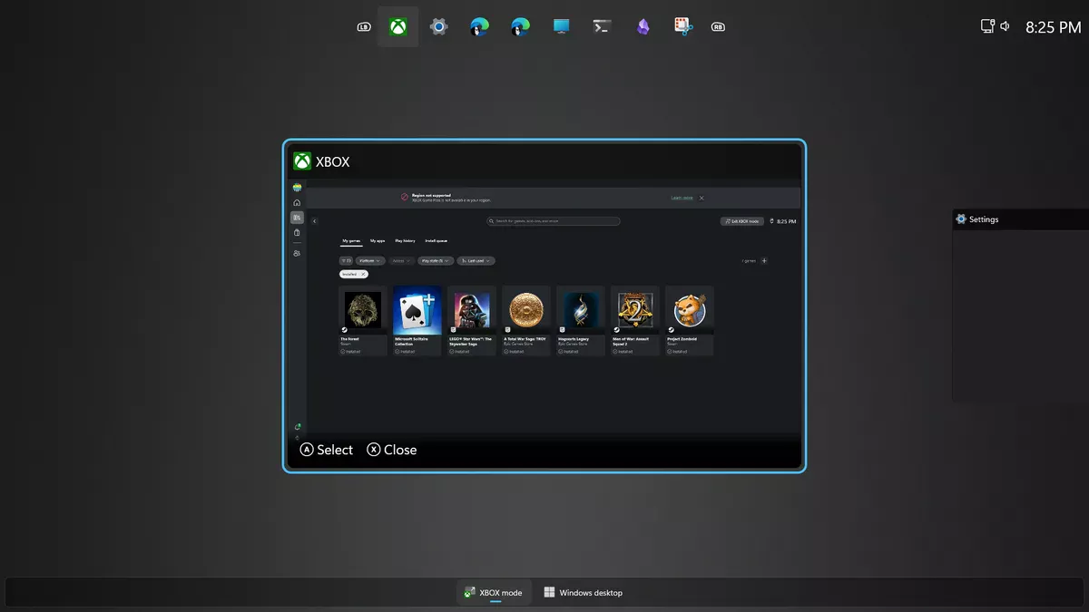
Task: Remove the Installed filter chip
Action: tap(363, 274)
